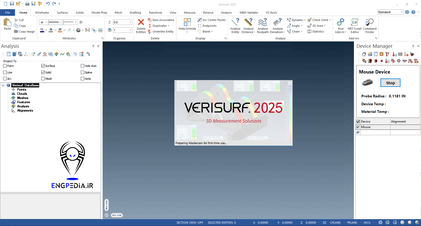Toggle the Mouse device row checkbox
This screenshot has width=421, height=226.
pos(358,127)
